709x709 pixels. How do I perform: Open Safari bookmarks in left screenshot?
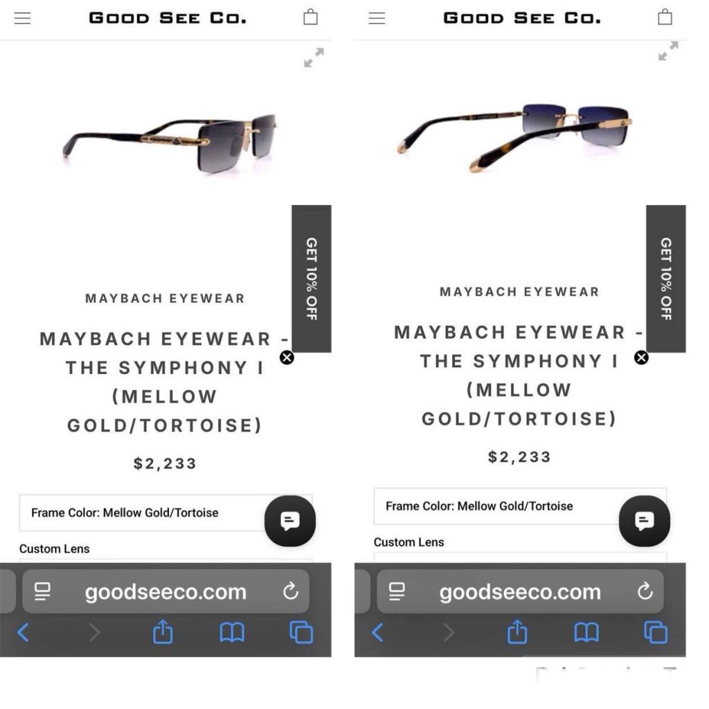point(232,632)
